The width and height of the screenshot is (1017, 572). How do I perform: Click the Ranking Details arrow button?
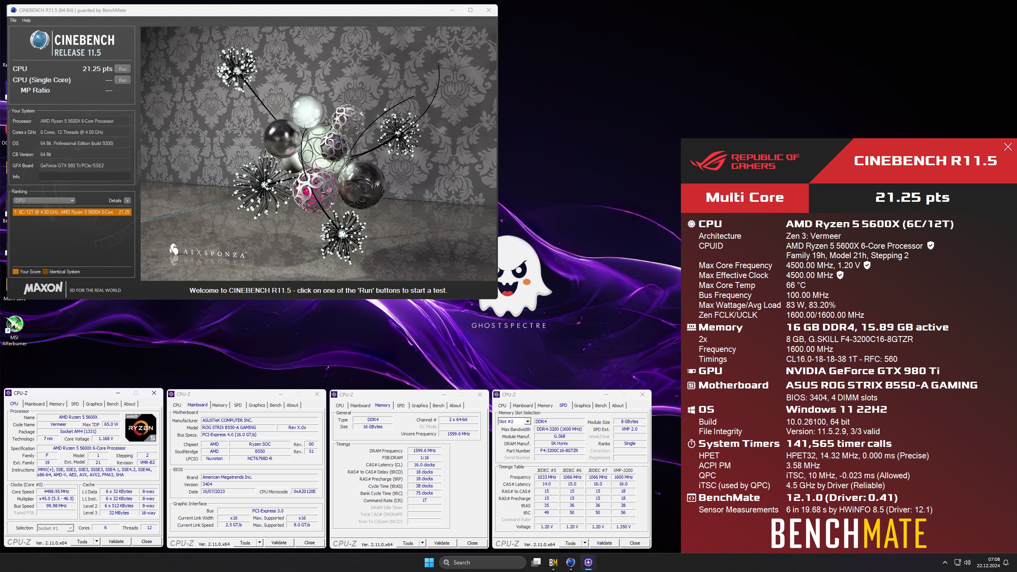pyautogui.click(x=128, y=201)
